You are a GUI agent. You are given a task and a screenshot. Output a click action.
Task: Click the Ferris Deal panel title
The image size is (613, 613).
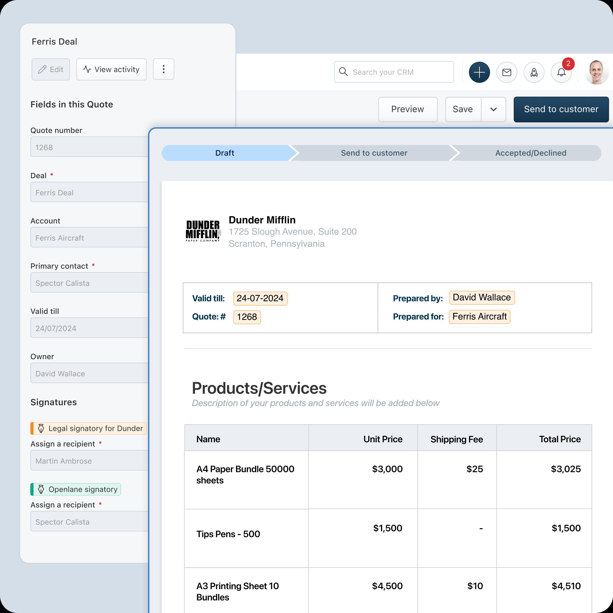[54, 42]
